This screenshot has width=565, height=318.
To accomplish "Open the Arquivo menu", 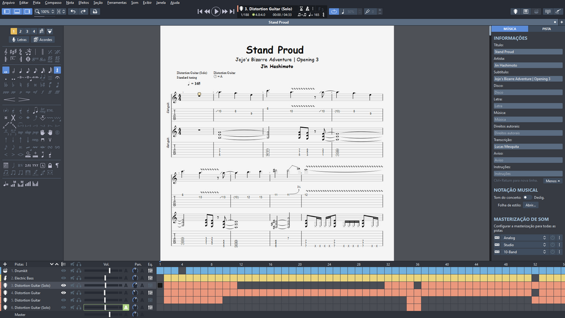I will click(8, 2).
